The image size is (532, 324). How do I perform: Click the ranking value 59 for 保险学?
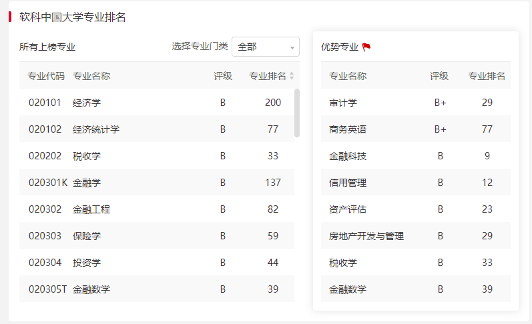[273, 236]
